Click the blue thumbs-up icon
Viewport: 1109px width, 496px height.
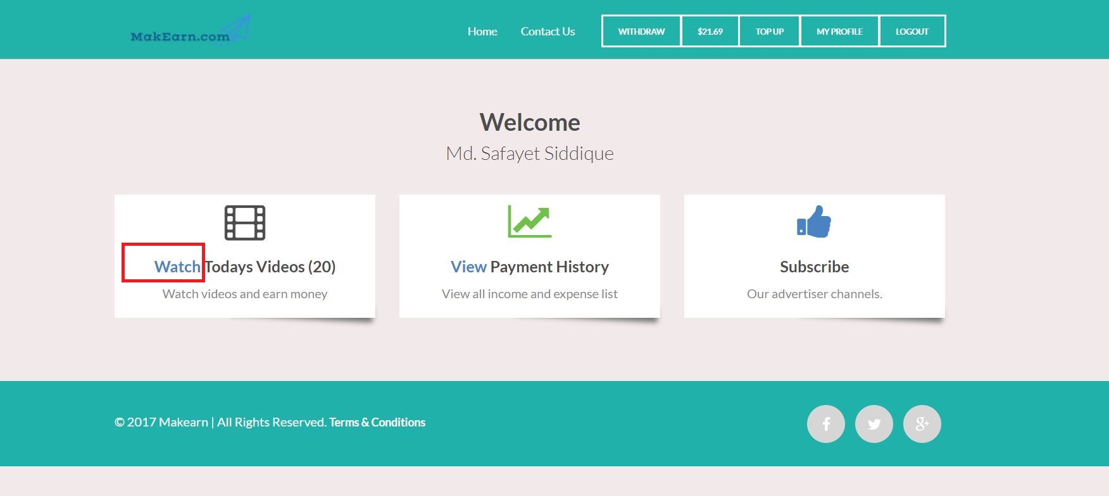point(814,222)
